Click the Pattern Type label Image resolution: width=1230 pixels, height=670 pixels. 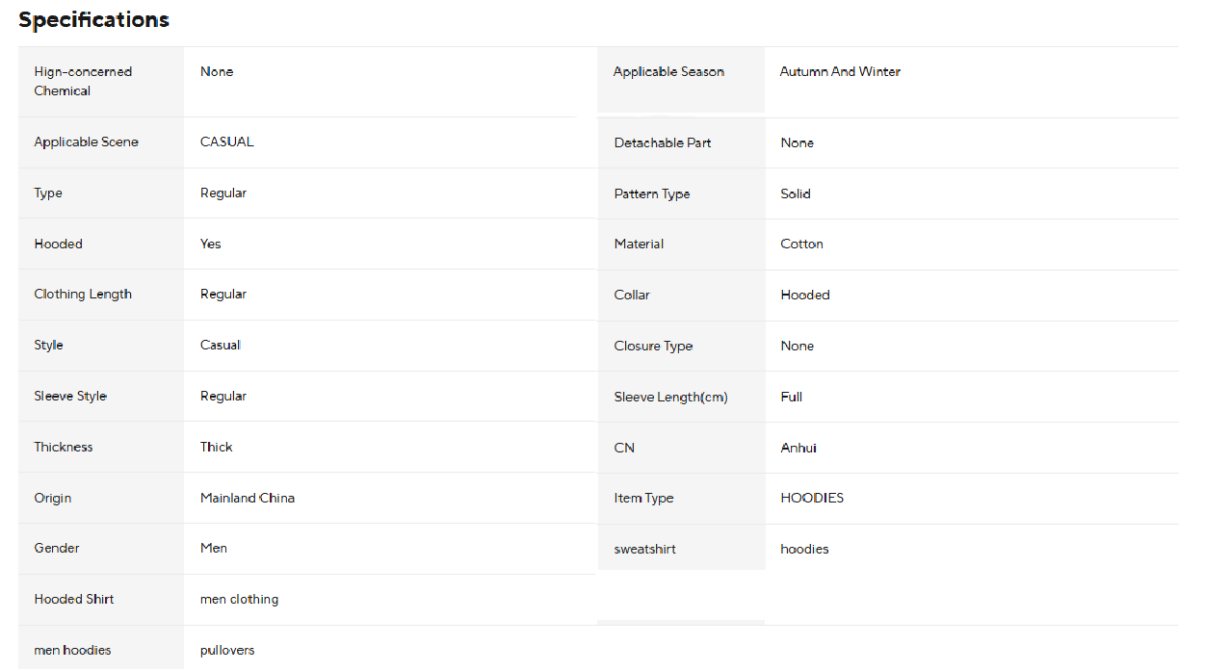(x=652, y=194)
